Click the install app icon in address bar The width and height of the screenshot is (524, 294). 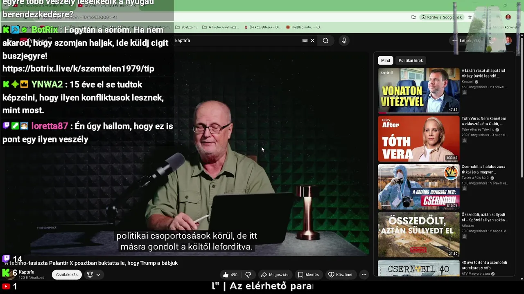click(x=414, y=17)
